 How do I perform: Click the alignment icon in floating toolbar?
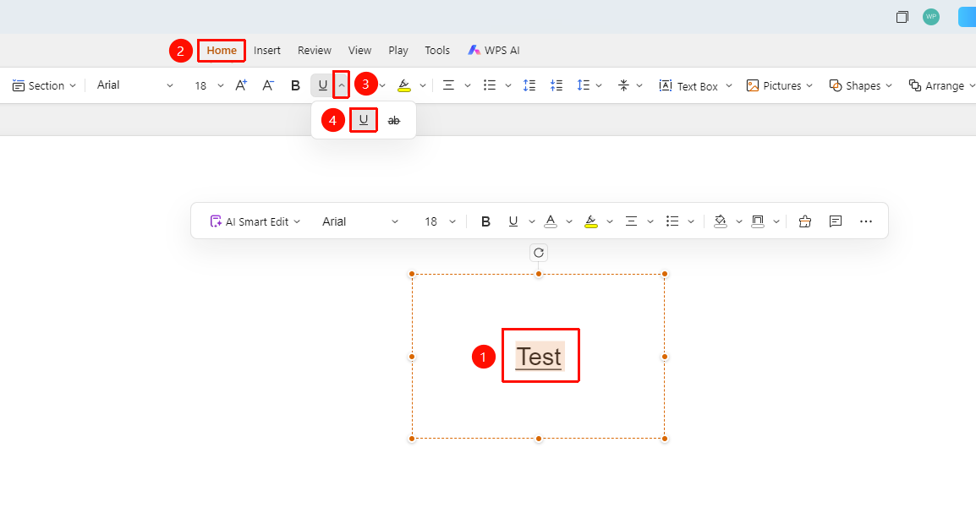[631, 221]
